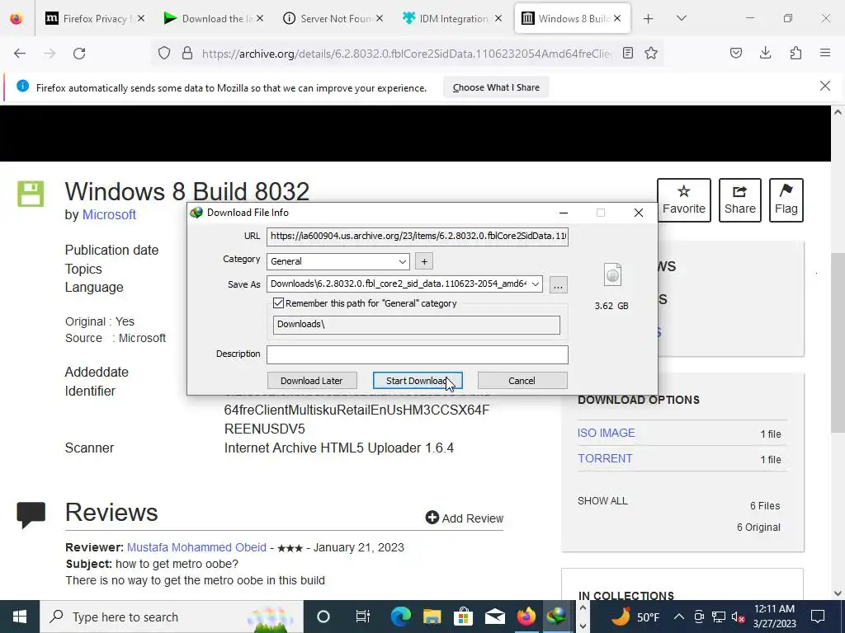This screenshot has width=845, height=633.
Task: Open tracking protection shield icon
Action: [164, 54]
